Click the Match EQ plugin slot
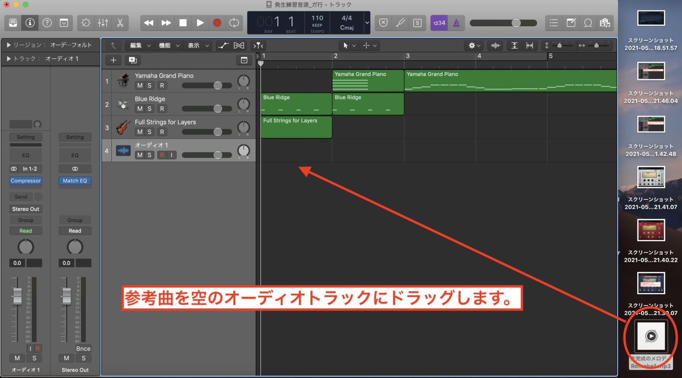682x378 pixels. click(x=75, y=181)
